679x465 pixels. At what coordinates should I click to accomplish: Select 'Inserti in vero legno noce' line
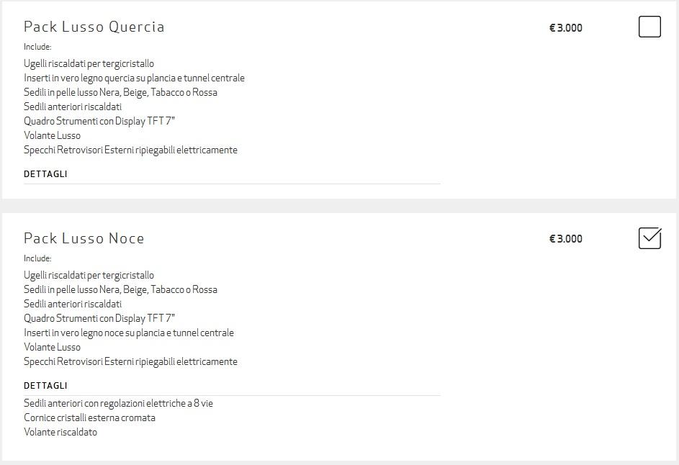129,333
